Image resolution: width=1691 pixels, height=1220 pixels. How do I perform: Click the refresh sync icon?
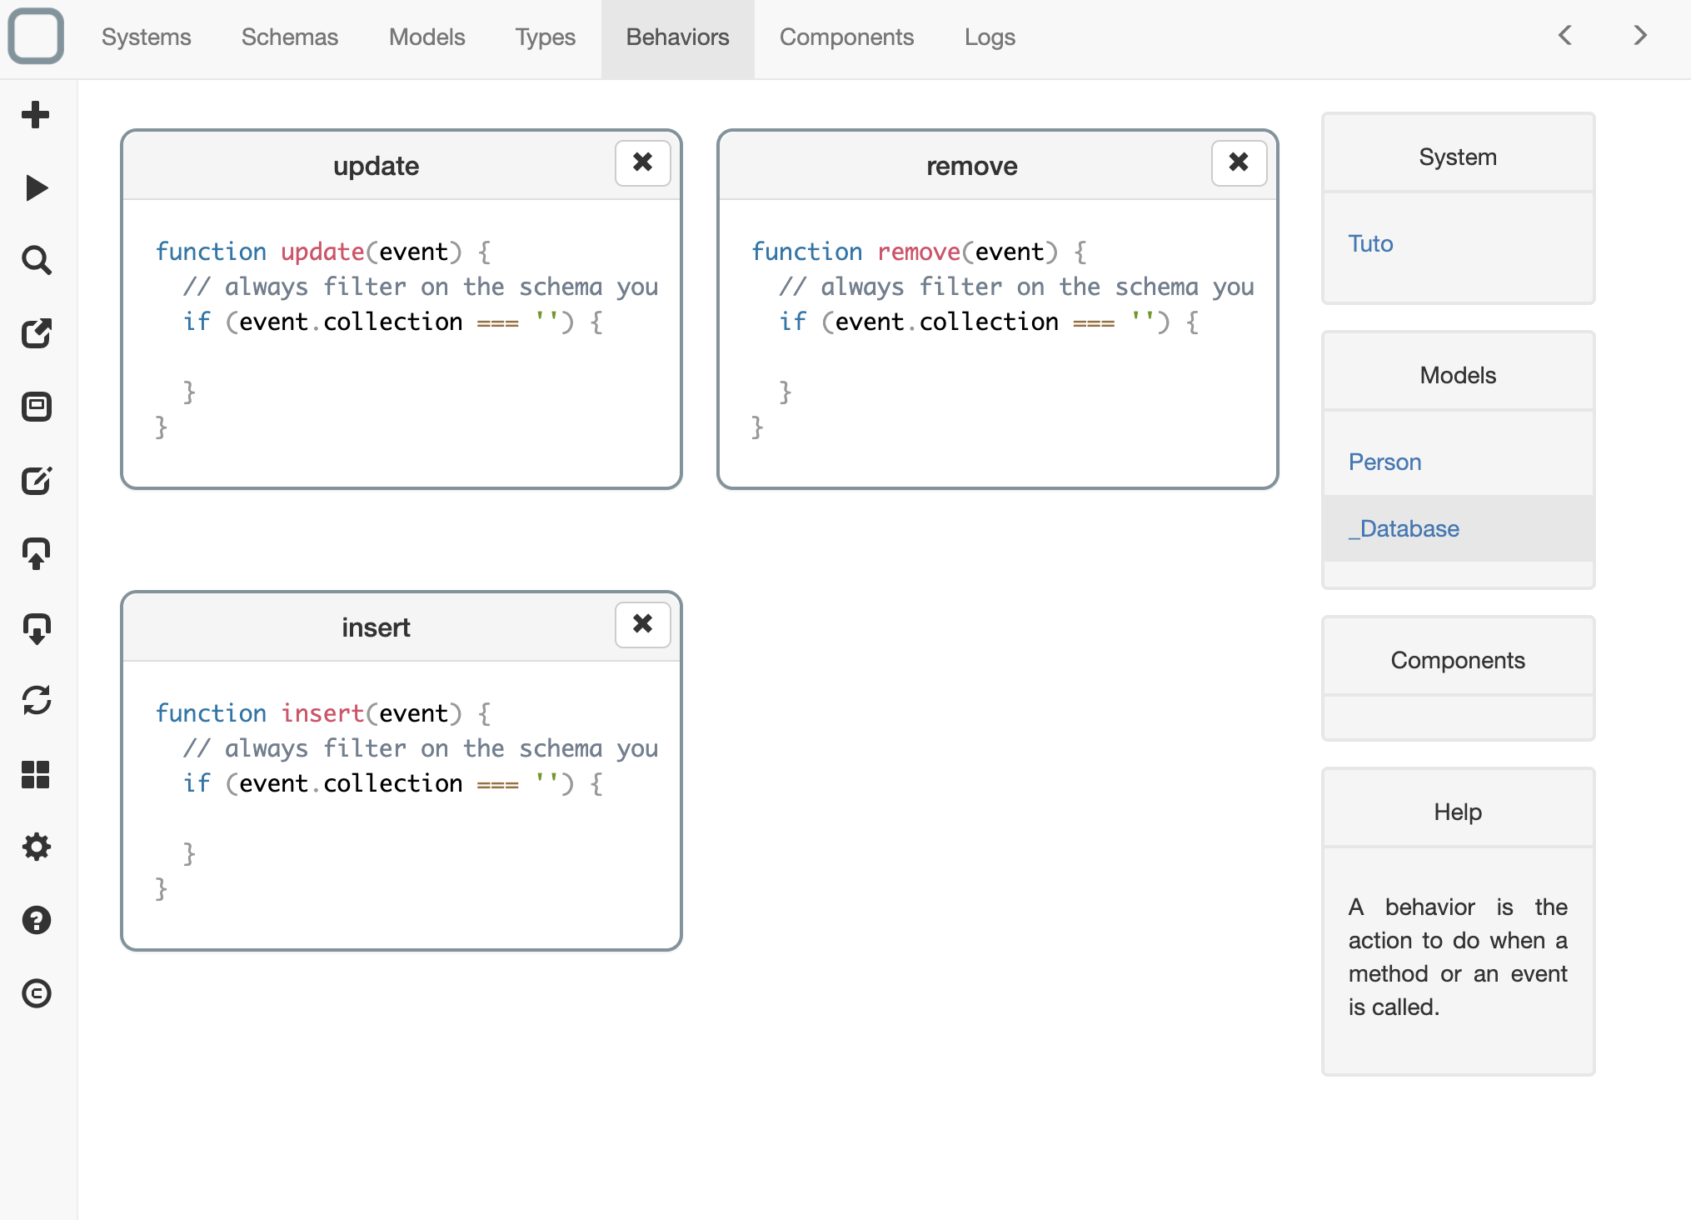pos(36,700)
